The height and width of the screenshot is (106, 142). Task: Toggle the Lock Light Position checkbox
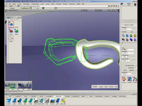coord(136,65)
